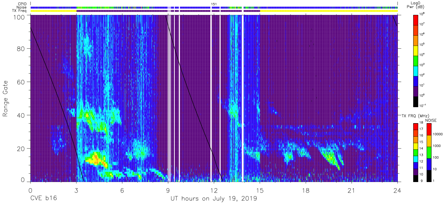The width and height of the screenshot is (447, 206).
Task: Click the CPID value '151'
Action: [x=214, y=4]
